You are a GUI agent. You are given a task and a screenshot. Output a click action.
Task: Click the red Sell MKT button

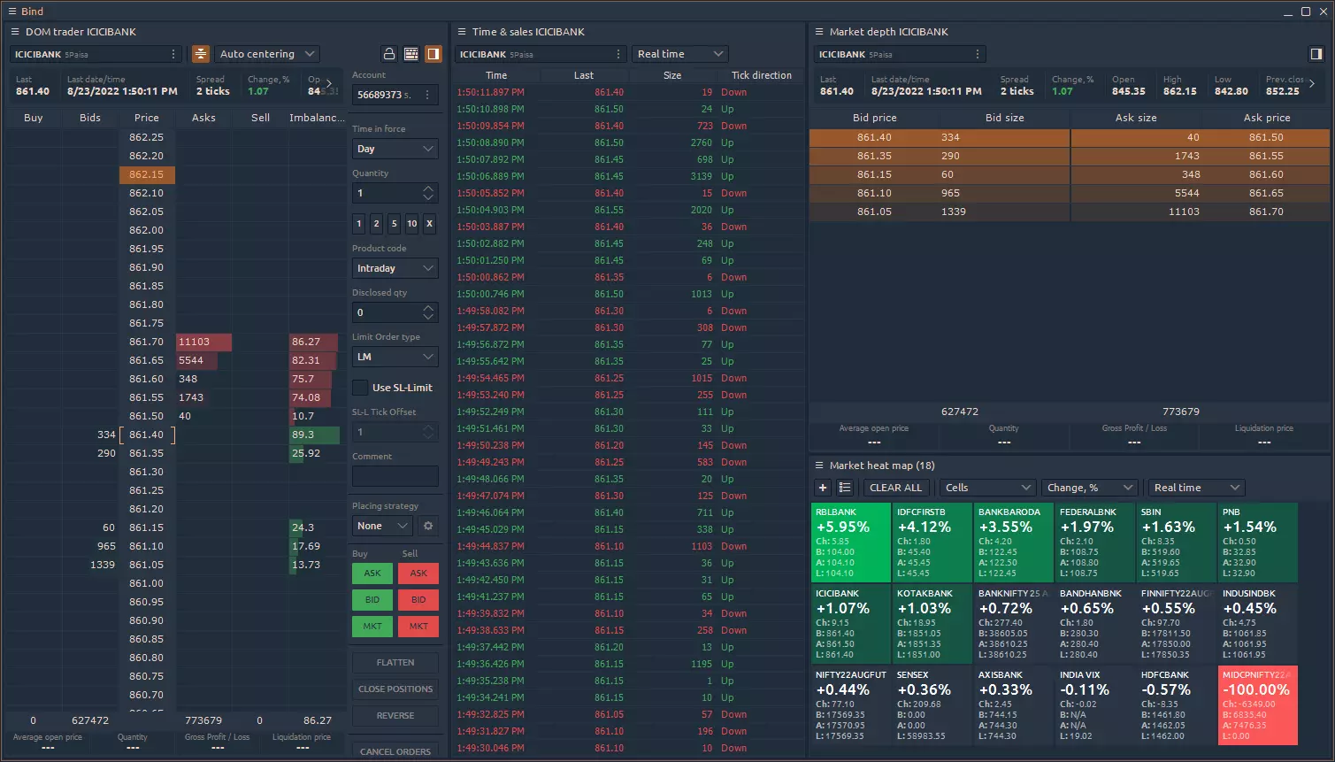point(418,627)
